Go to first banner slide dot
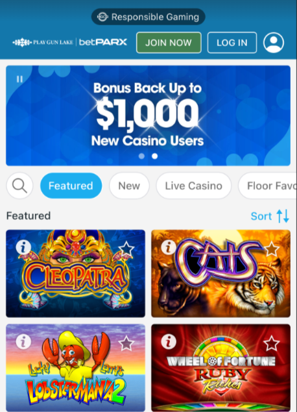This screenshot has width=297, height=412. 141,156
